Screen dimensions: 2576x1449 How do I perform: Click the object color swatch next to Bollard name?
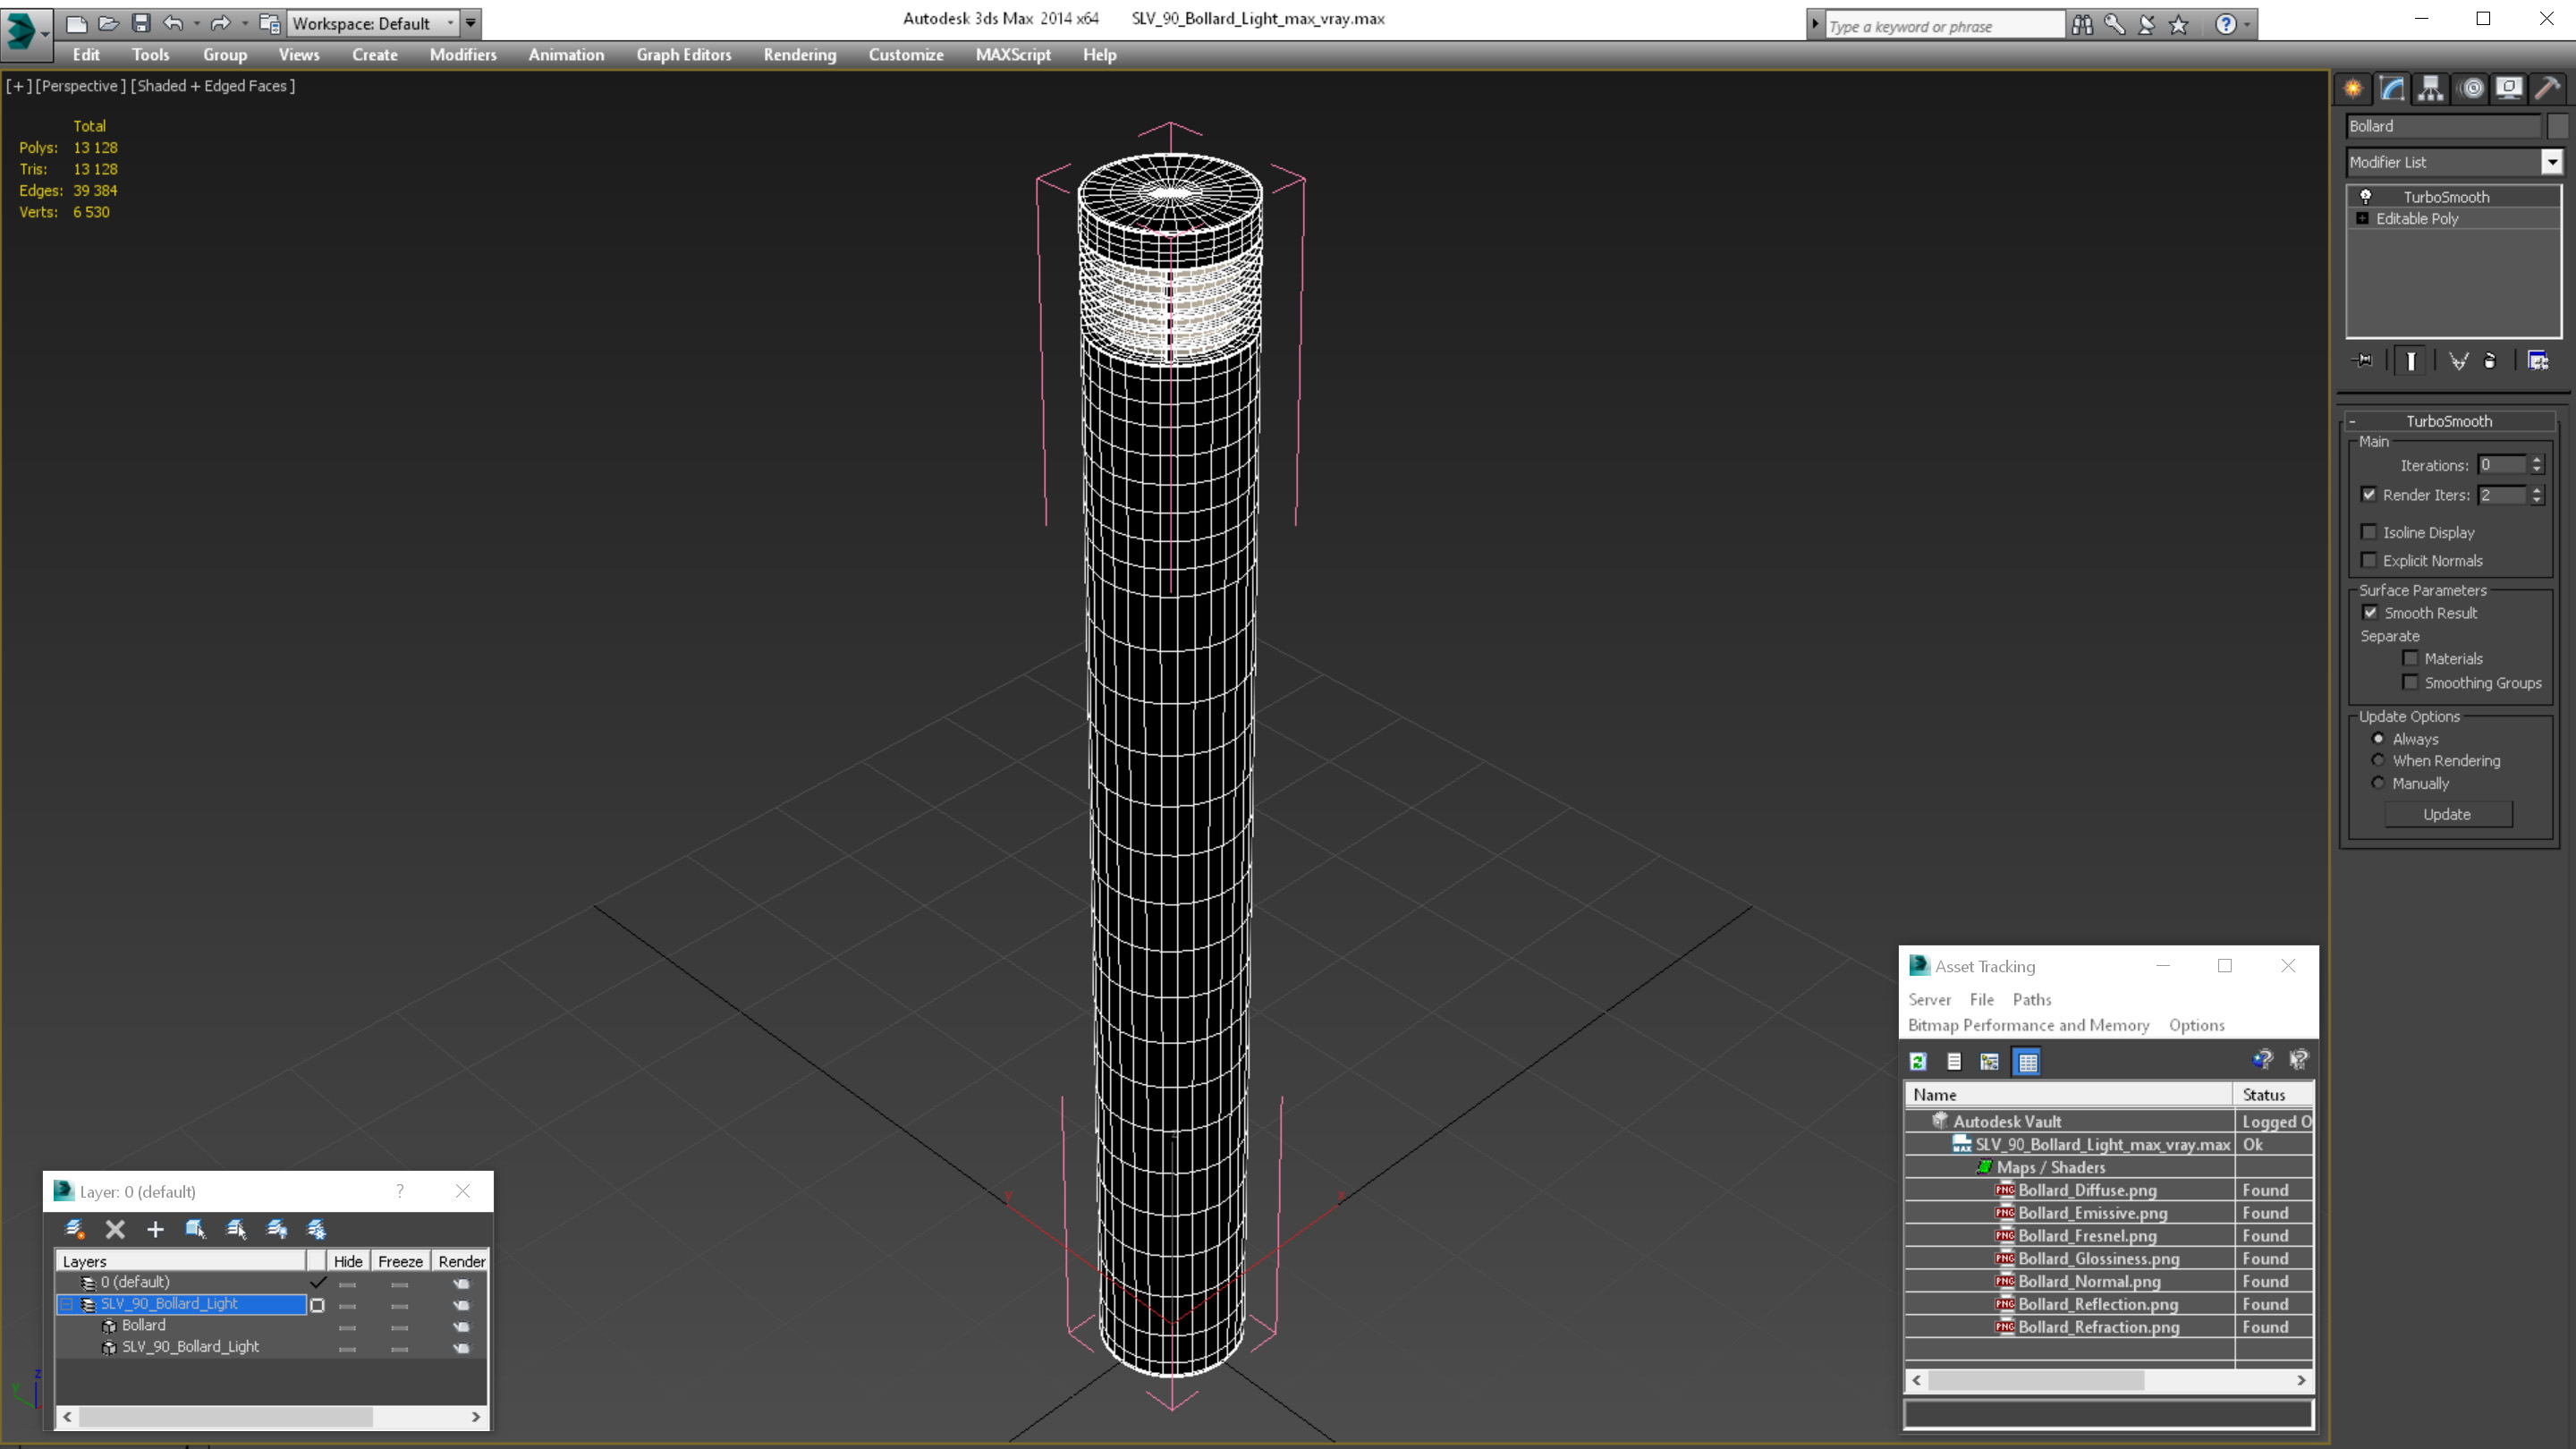point(2557,126)
